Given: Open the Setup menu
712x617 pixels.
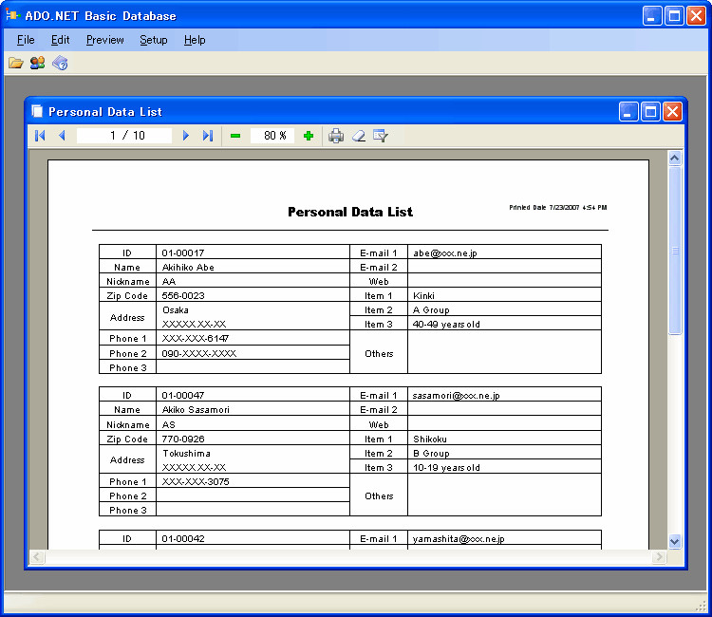Looking at the screenshot, I should (153, 40).
